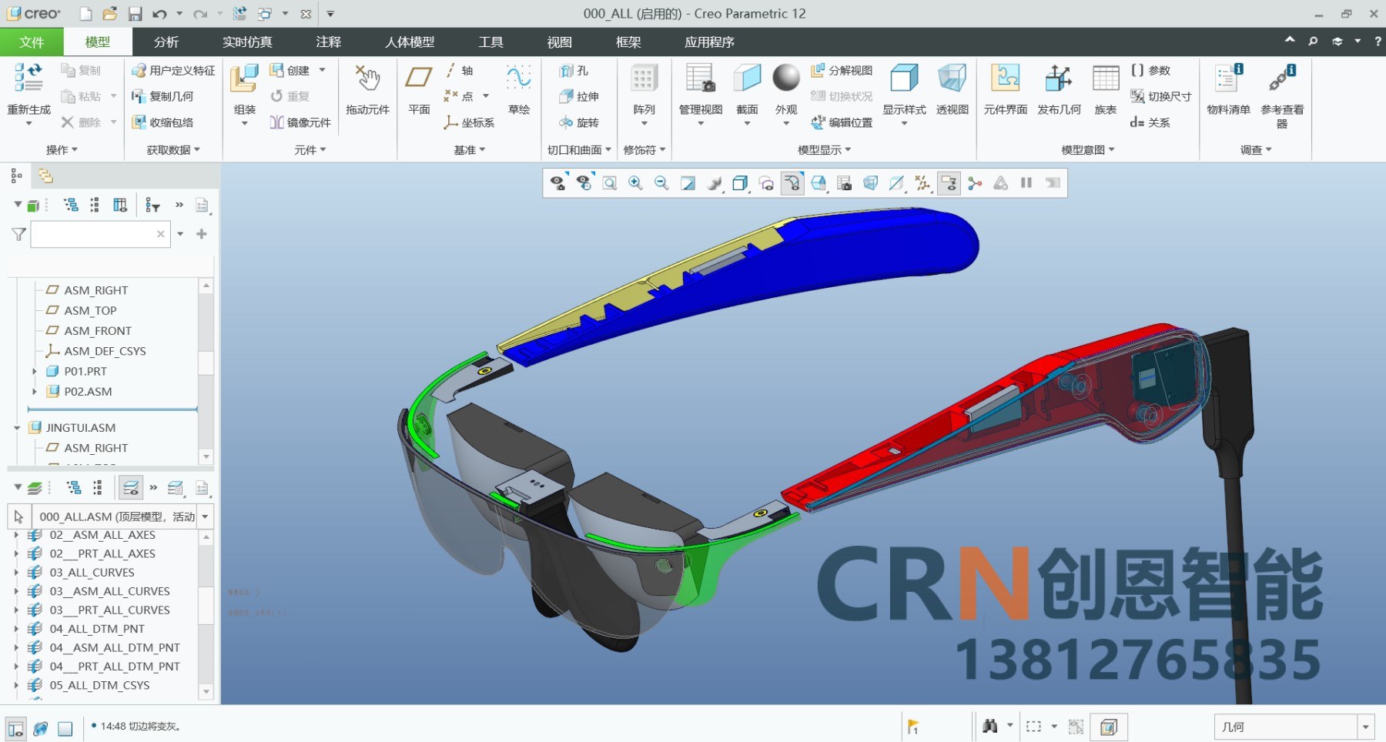Click the 草绘 (Sketch) icon

519,78
